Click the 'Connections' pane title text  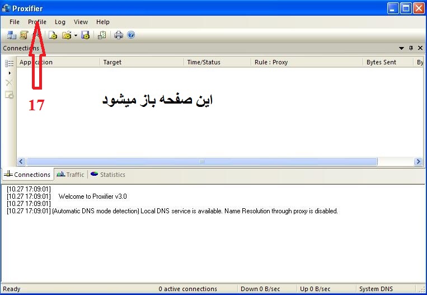pyautogui.click(x=21, y=48)
